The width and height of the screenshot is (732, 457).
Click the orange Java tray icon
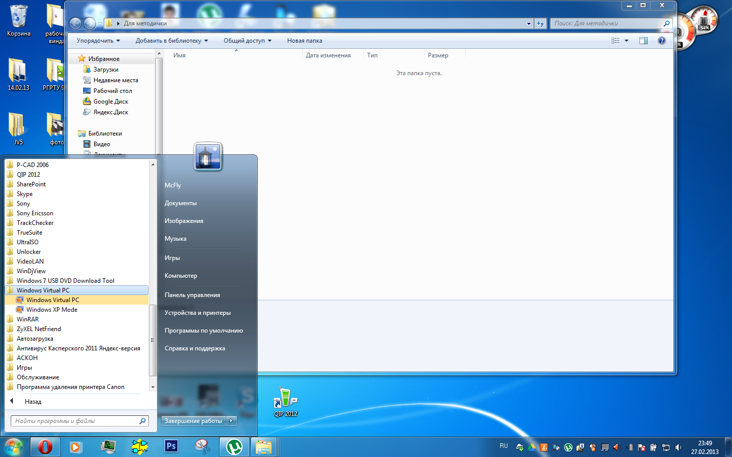(544, 447)
